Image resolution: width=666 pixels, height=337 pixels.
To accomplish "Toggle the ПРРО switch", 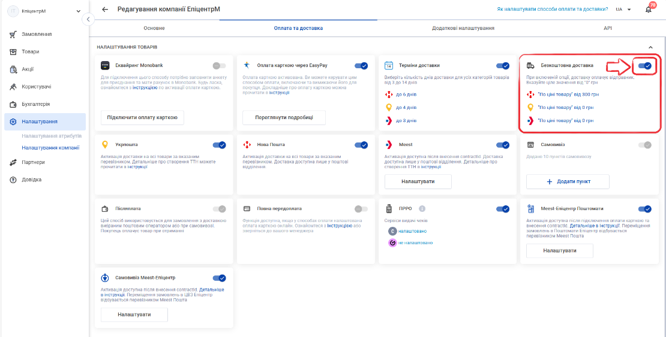I will point(503,209).
